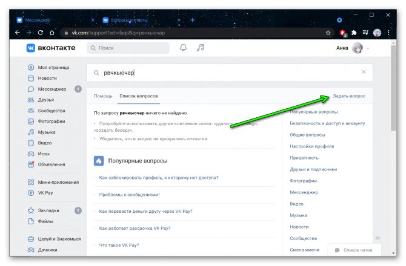The width and height of the screenshot is (406, 266).
Task: Click the Communities sidebar icon
Action: click(31, 111)
